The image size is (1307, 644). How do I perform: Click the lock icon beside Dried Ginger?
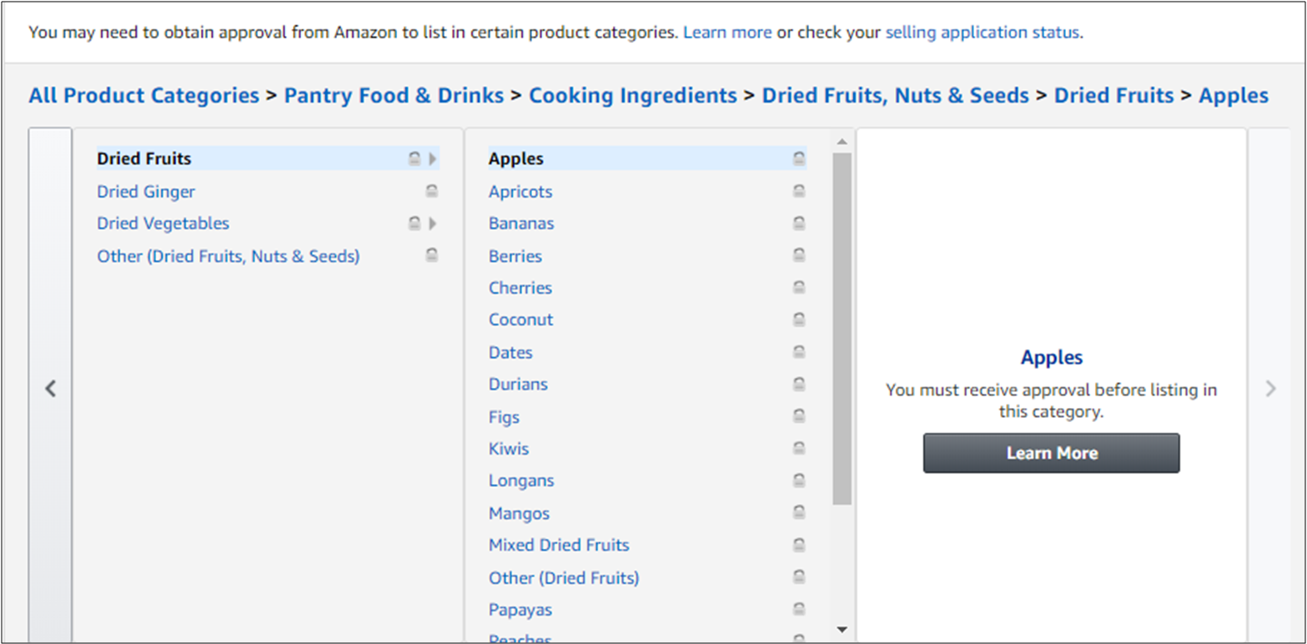pyautogui.click(x=431, y=192)
